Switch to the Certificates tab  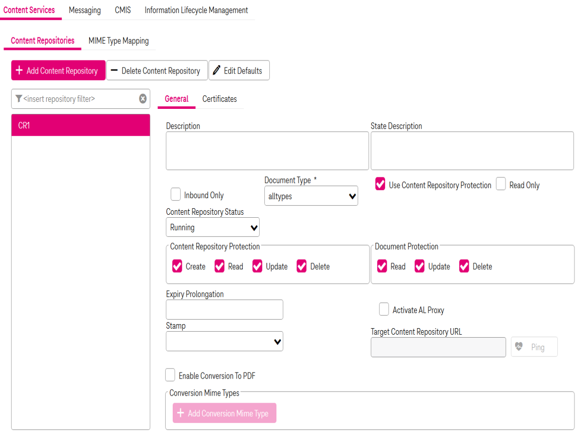tap(220, 99)
